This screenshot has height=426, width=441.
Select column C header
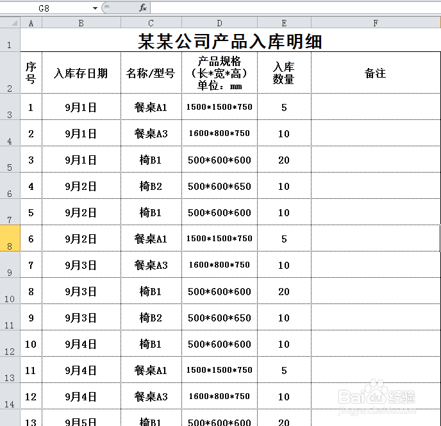pos(151,23)
